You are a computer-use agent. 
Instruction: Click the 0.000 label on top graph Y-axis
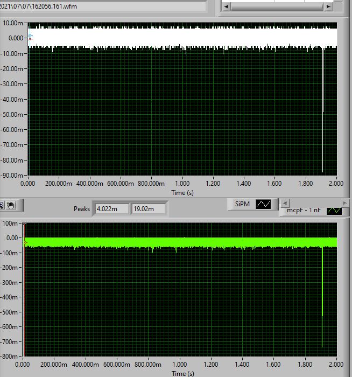pos(16,38)
